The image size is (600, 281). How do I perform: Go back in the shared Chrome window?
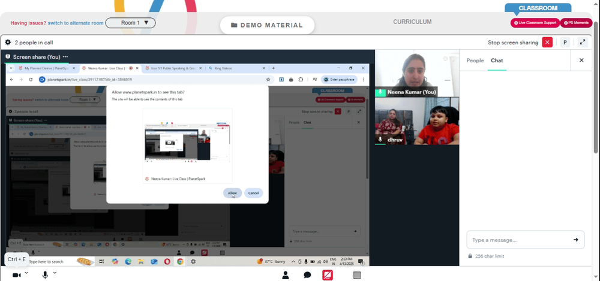11,80
